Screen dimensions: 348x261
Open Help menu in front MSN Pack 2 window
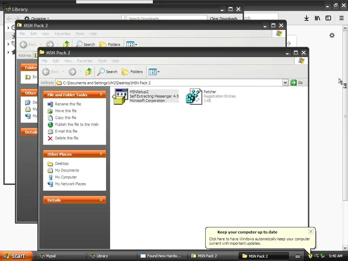pyautogui.click(x=116, y=61)
